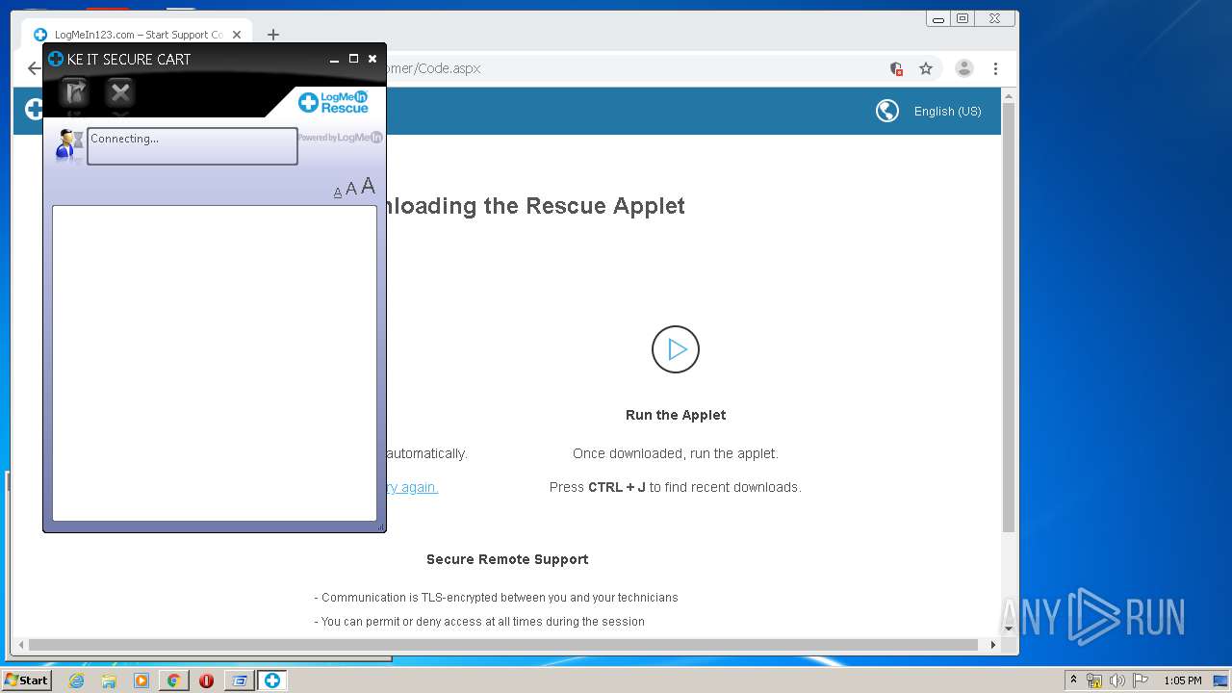Image resolution: width=1232 pixels, height=693 pixels.
Task: Restore down the Chrome window
Action: tap(962, 18)
